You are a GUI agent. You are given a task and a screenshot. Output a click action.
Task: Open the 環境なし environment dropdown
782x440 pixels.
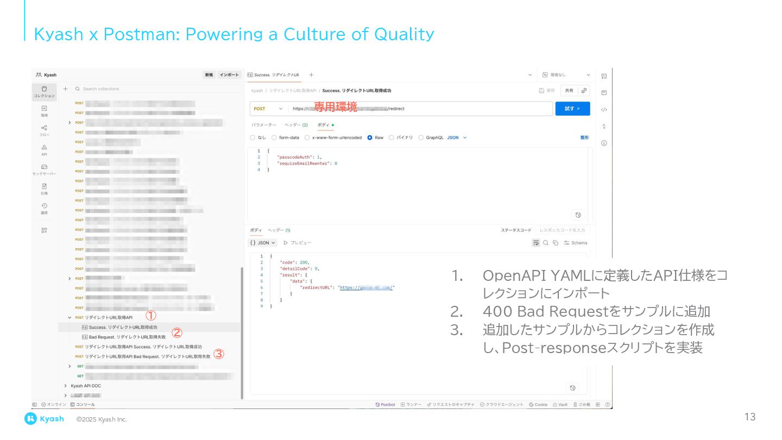(x=566, y=75)
